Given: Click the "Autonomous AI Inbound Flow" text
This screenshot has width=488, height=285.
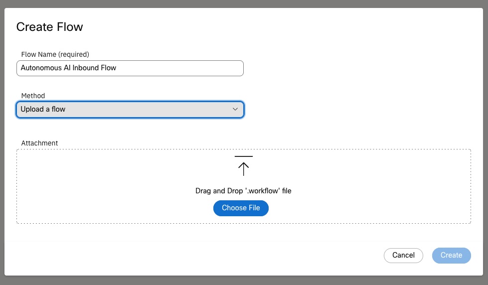Looking at the screenshot, I should 68,68.
